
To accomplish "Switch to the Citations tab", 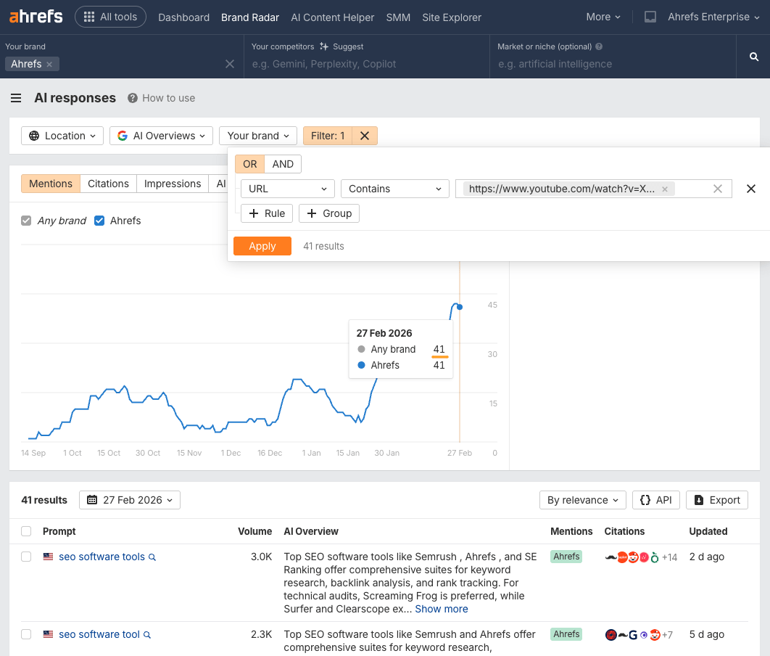I will (x=108, y=184).
